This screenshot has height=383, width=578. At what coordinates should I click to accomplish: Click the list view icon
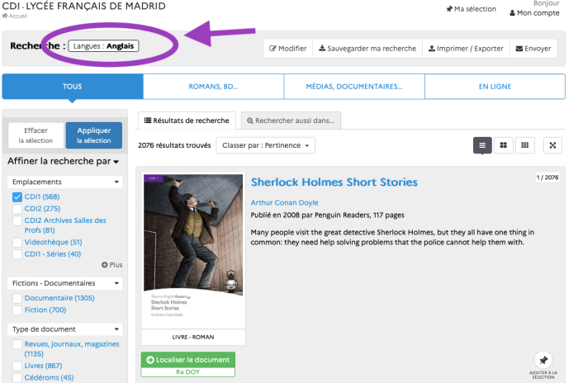pos(482,145)
